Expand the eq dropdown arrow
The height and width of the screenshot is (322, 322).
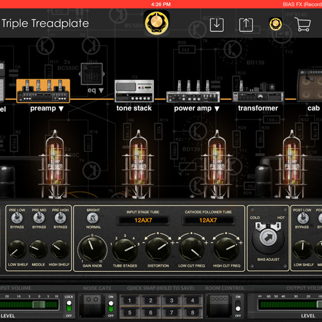101,90
